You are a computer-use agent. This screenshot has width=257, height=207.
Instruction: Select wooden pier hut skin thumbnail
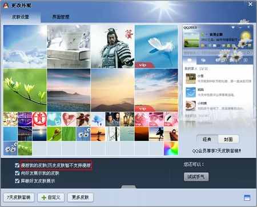coord(171,134)
